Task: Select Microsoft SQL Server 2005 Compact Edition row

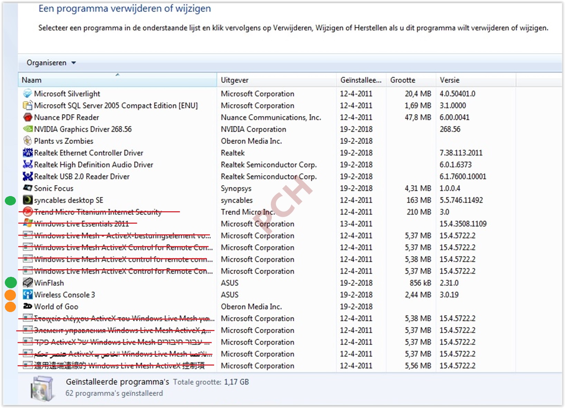Action: click(x=290, y=106)
